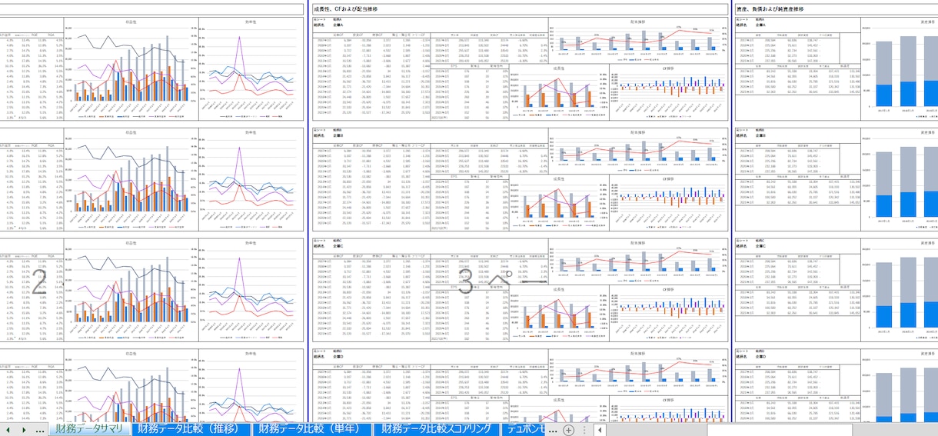Viewport: 938px width, 436px height.
Task: Click the next sheet navigation arrow
Action: coord(23,429)
